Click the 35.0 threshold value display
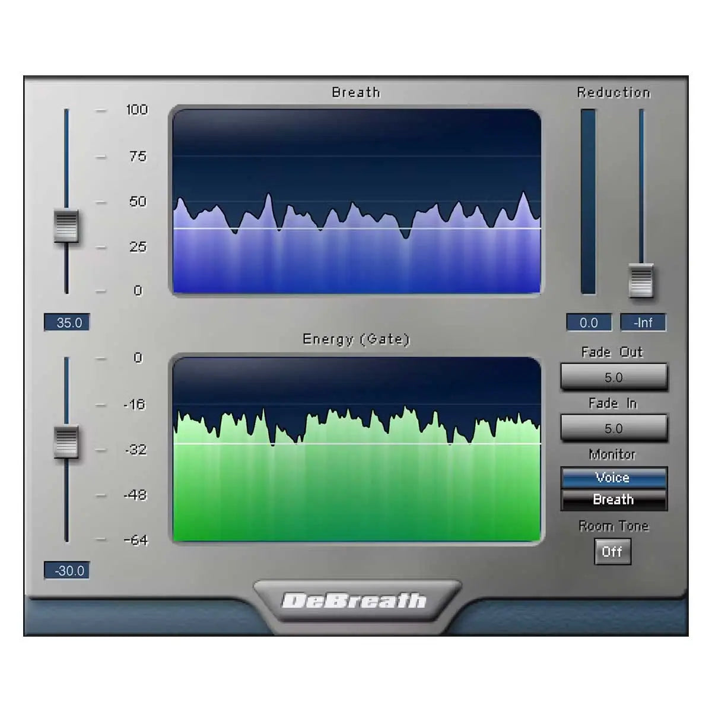 pos(66,323)
